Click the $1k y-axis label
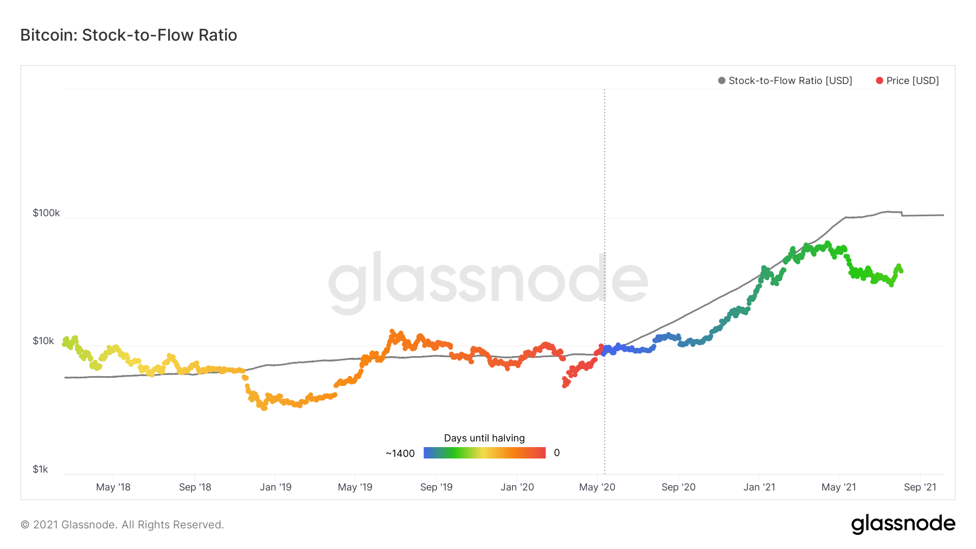This screenshot has width=976, height=549. (41, 469)
